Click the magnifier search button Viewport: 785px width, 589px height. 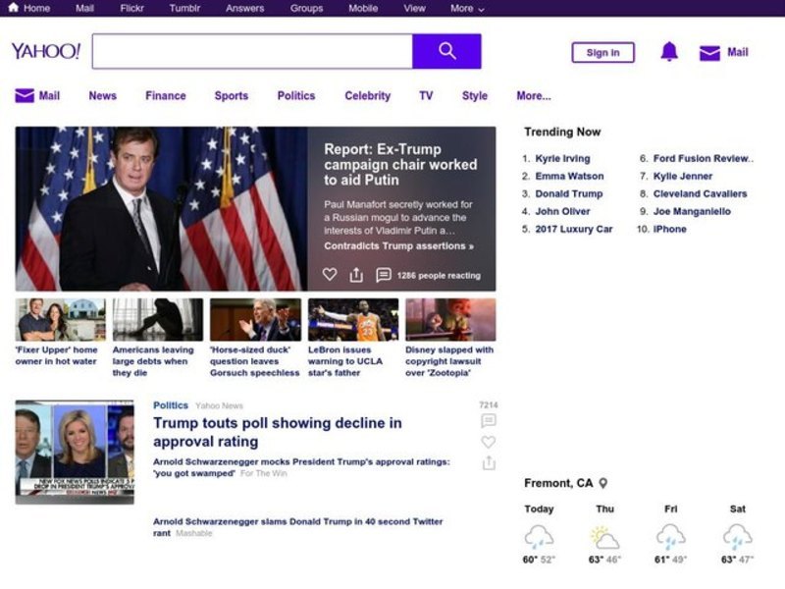[446, 51]
